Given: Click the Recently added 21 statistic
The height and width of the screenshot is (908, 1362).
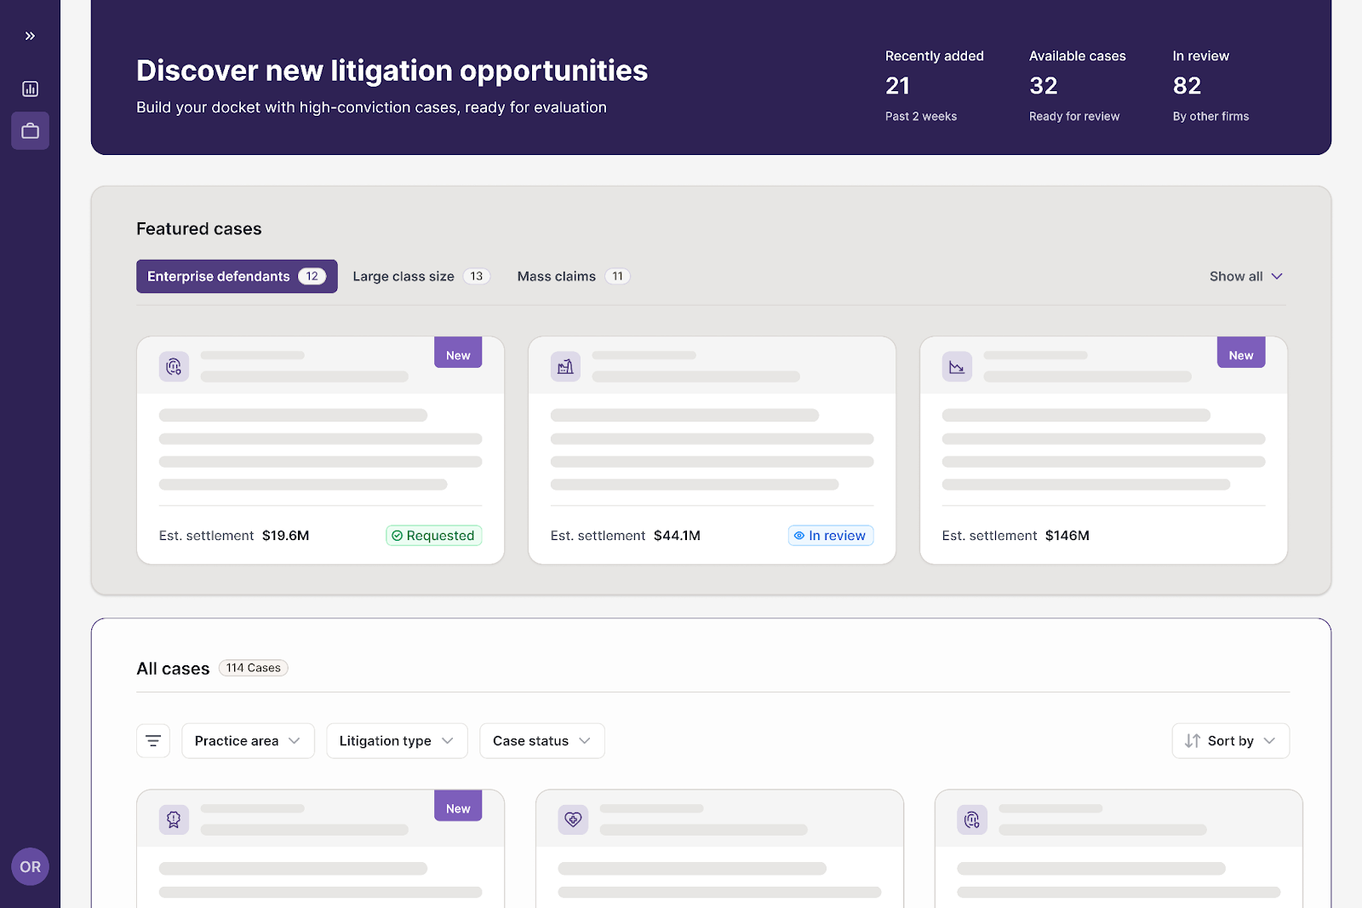Looking at the screenshot, I should (935, 85).
